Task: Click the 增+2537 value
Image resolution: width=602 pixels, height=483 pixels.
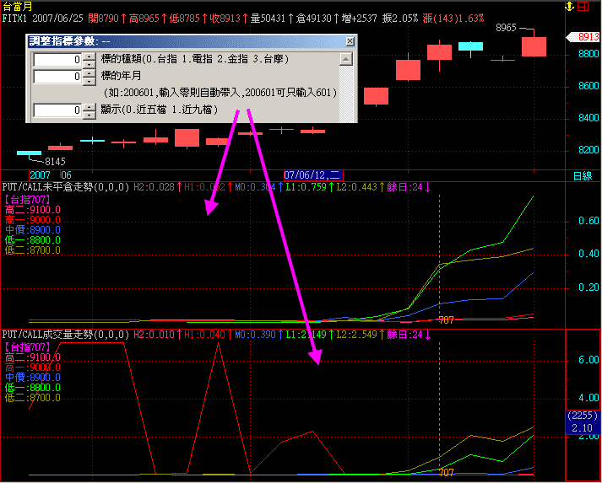Action: (x=360, y=18)
